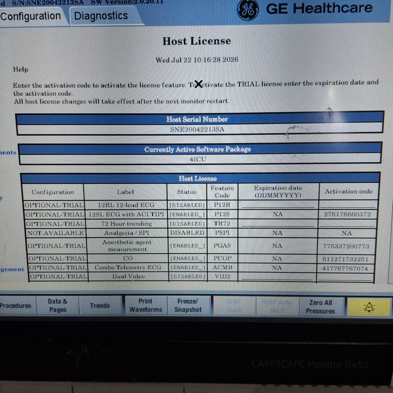Image resolution: width=393 pixels, height=393 pixels.
Task: Open the Trends button
Action: (x=100, y=305)
